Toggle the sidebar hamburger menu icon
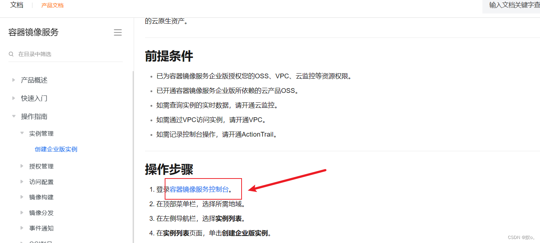Image resolution: width=540 pixels, height=243 pixels. (118, 32)
